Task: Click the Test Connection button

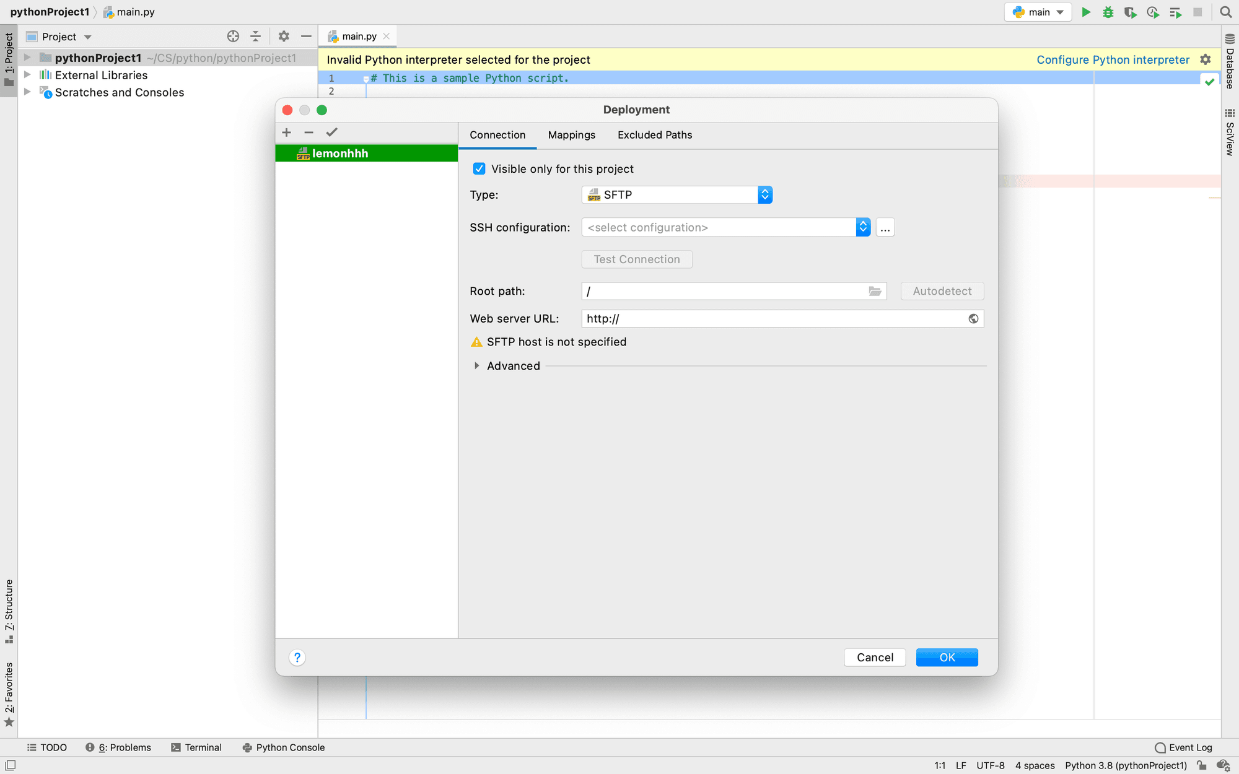Action: point(637,259)
